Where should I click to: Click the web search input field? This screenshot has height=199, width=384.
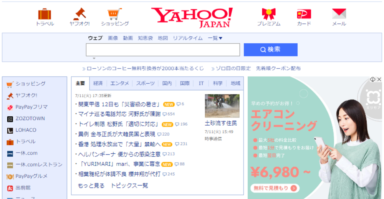tap(163, 50)
